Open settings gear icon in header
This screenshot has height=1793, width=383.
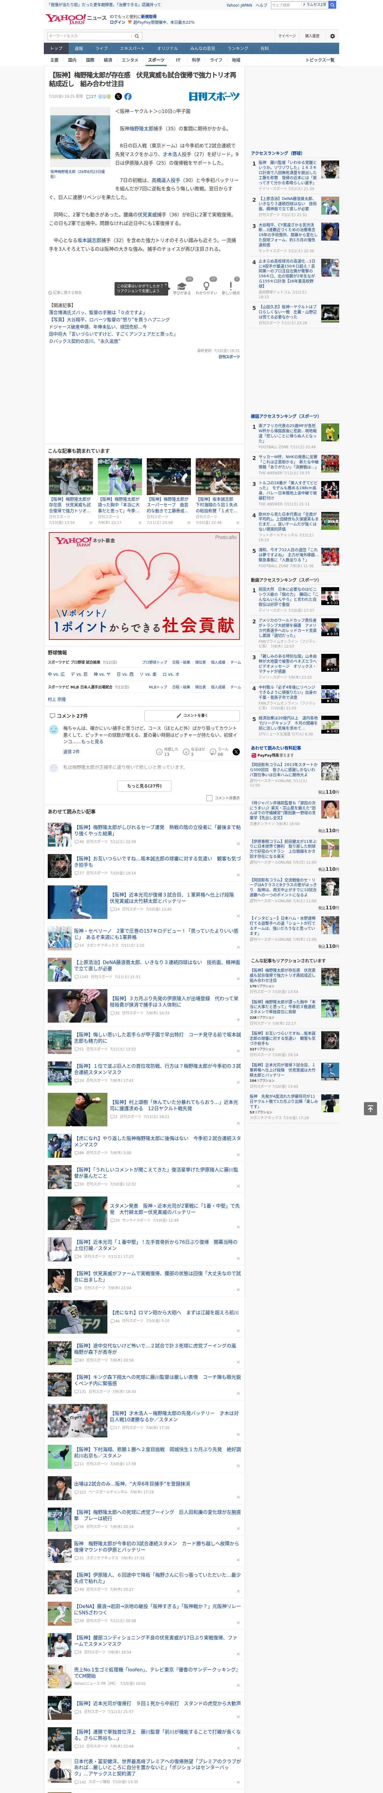(332, 36)
